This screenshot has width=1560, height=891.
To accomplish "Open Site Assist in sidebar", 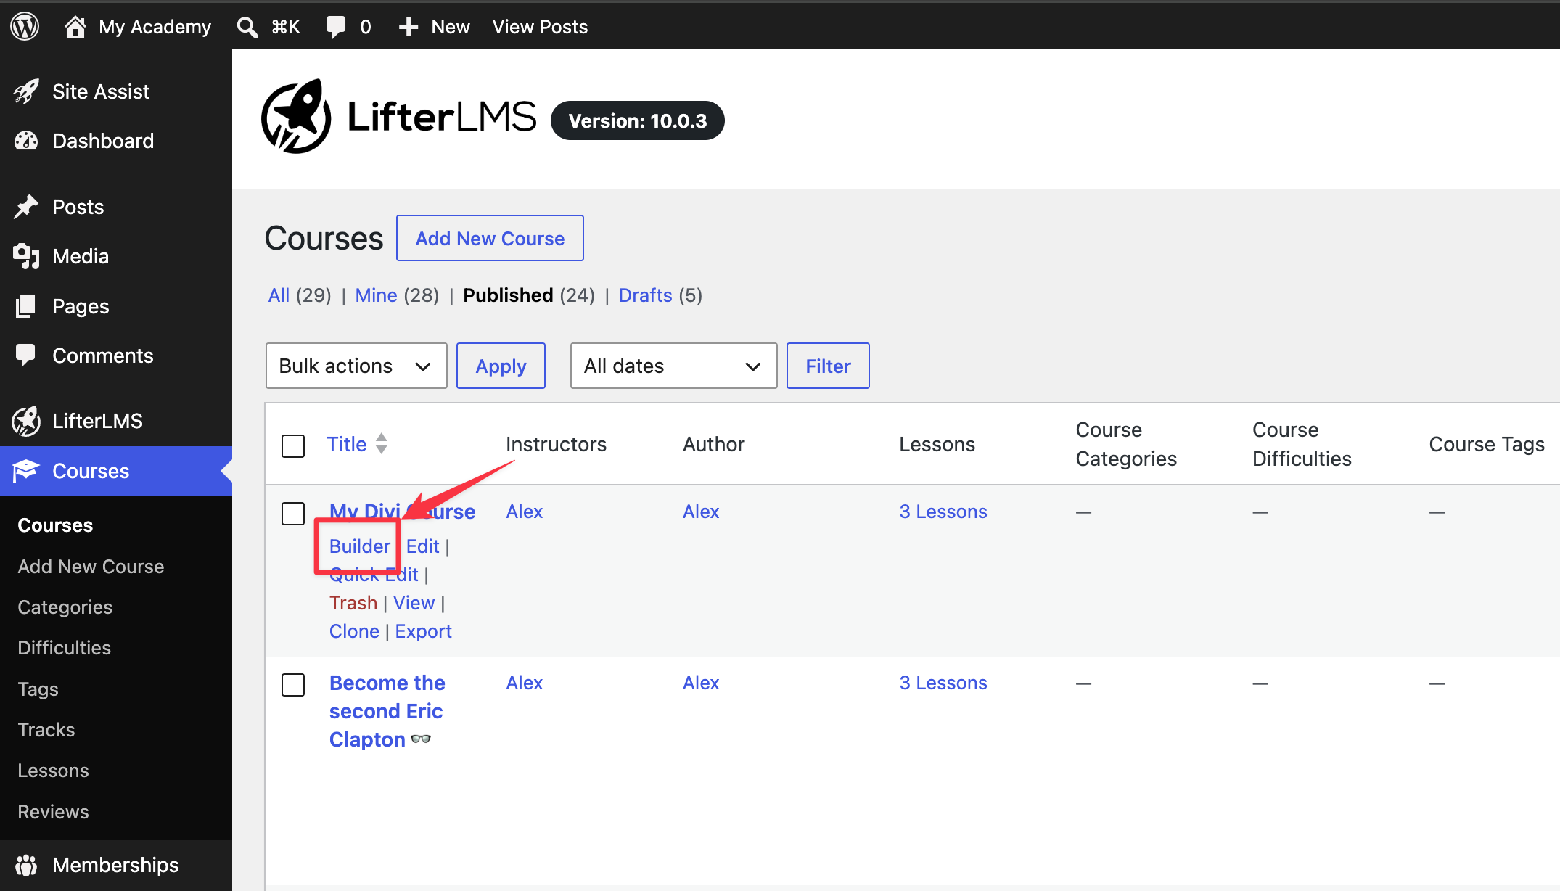I will [x=101, y=91].
